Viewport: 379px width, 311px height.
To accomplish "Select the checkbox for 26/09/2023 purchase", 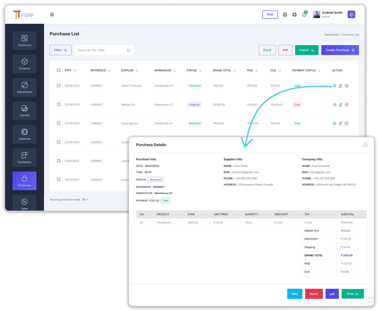I will [59, 85].
